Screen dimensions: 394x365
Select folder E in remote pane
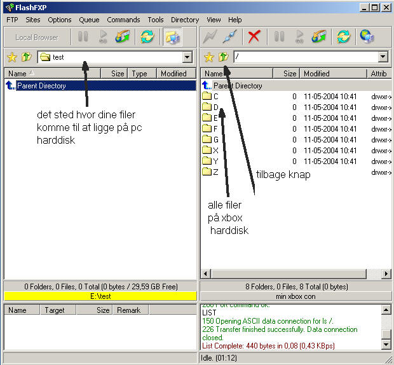[296, 118]
